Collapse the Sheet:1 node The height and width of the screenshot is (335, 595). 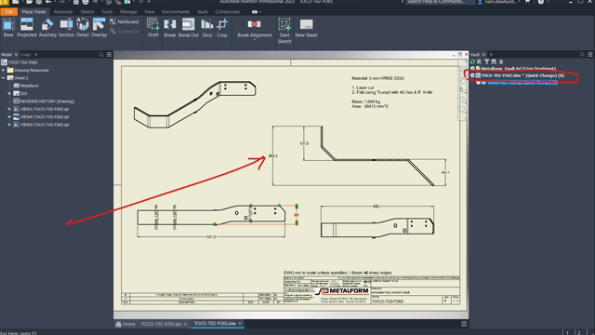[4, 78]
